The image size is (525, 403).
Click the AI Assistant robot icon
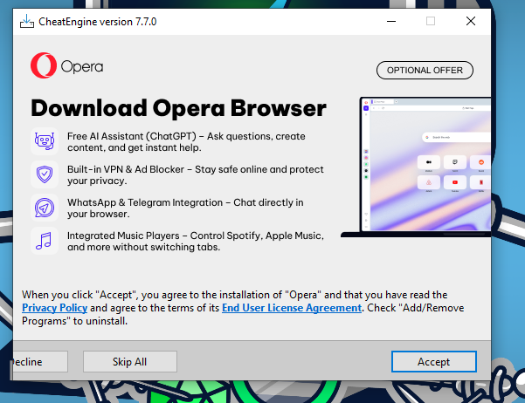[45, 141]
